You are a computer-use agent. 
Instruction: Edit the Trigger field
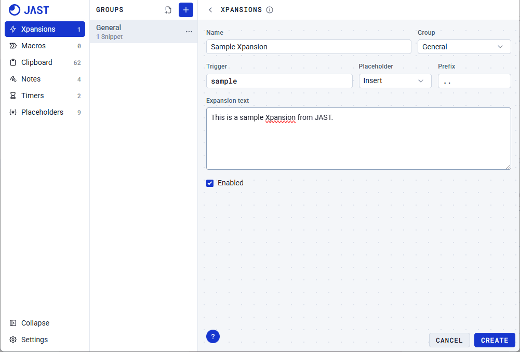[279, 81]
